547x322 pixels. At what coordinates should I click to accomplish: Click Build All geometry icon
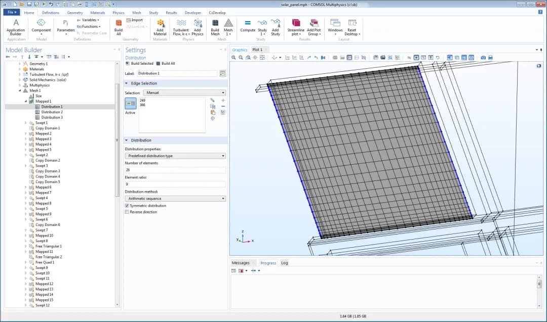[x=119, y=23]
